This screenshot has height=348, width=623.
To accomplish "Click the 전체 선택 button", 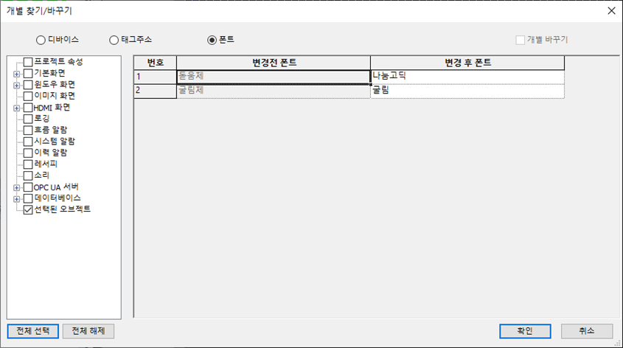I will [x=33, y=331].
